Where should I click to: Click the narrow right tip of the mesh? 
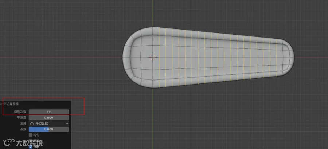pyautogui.click(x=290, y=57)
